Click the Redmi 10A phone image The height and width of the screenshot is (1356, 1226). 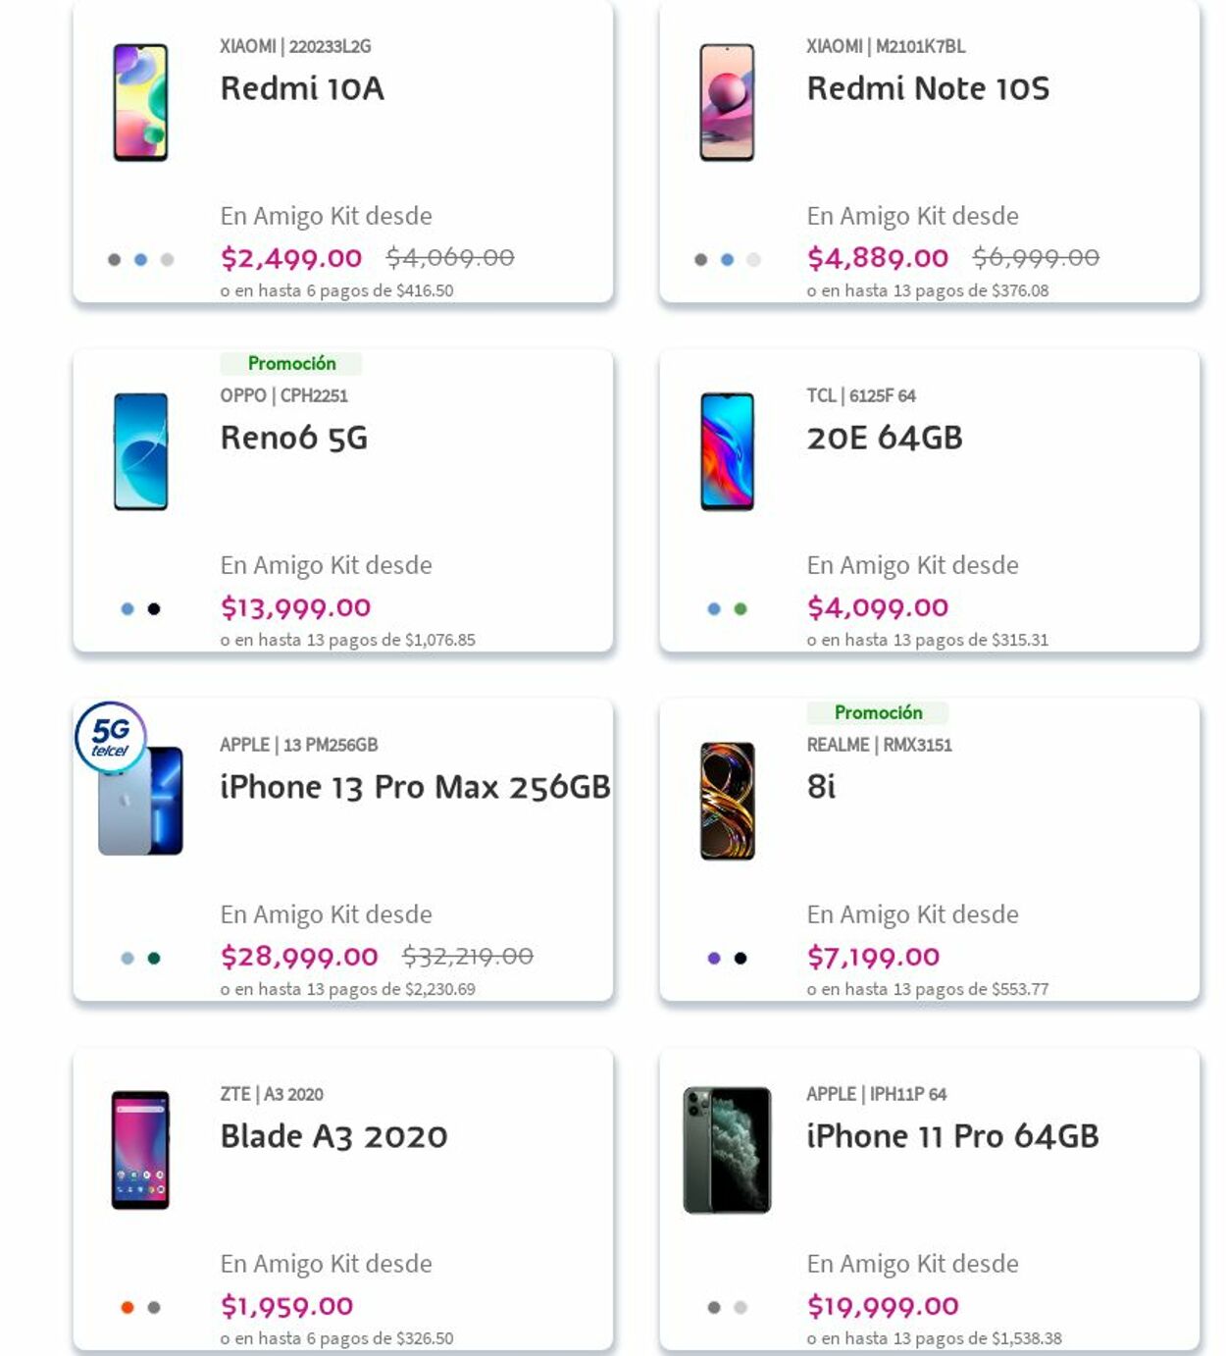140,102
